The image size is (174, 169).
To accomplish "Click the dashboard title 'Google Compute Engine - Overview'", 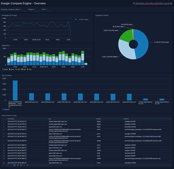I will point(23,3).
